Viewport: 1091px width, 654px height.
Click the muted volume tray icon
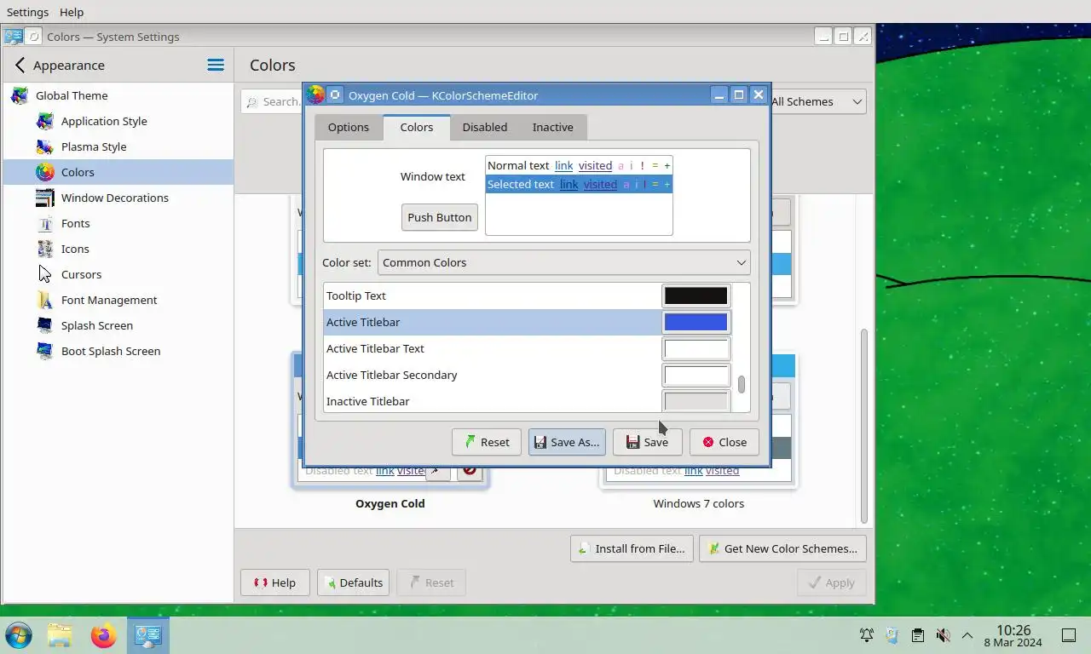(943, 635)
